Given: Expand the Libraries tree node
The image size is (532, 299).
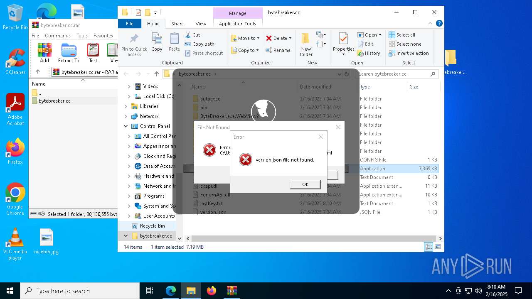Looking at the screenshot, I should coord(126,106).
